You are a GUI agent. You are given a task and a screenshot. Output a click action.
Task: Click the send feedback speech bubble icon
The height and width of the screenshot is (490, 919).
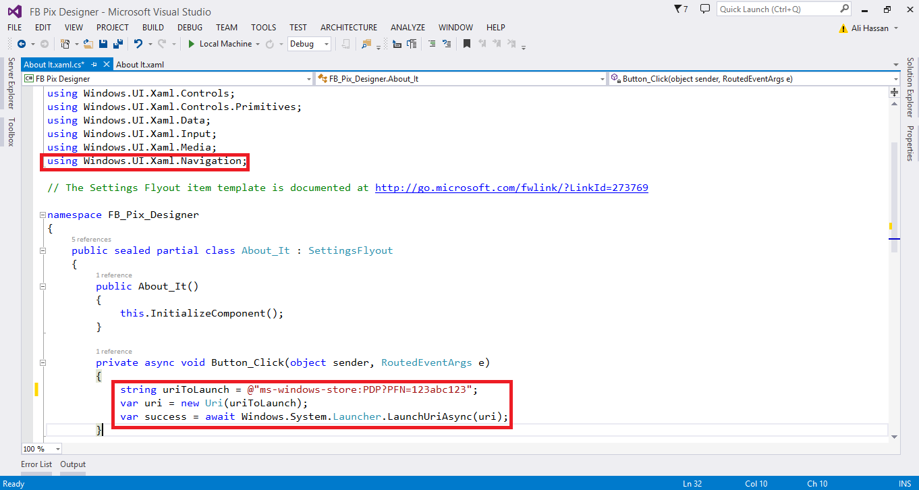coord(705,9)
